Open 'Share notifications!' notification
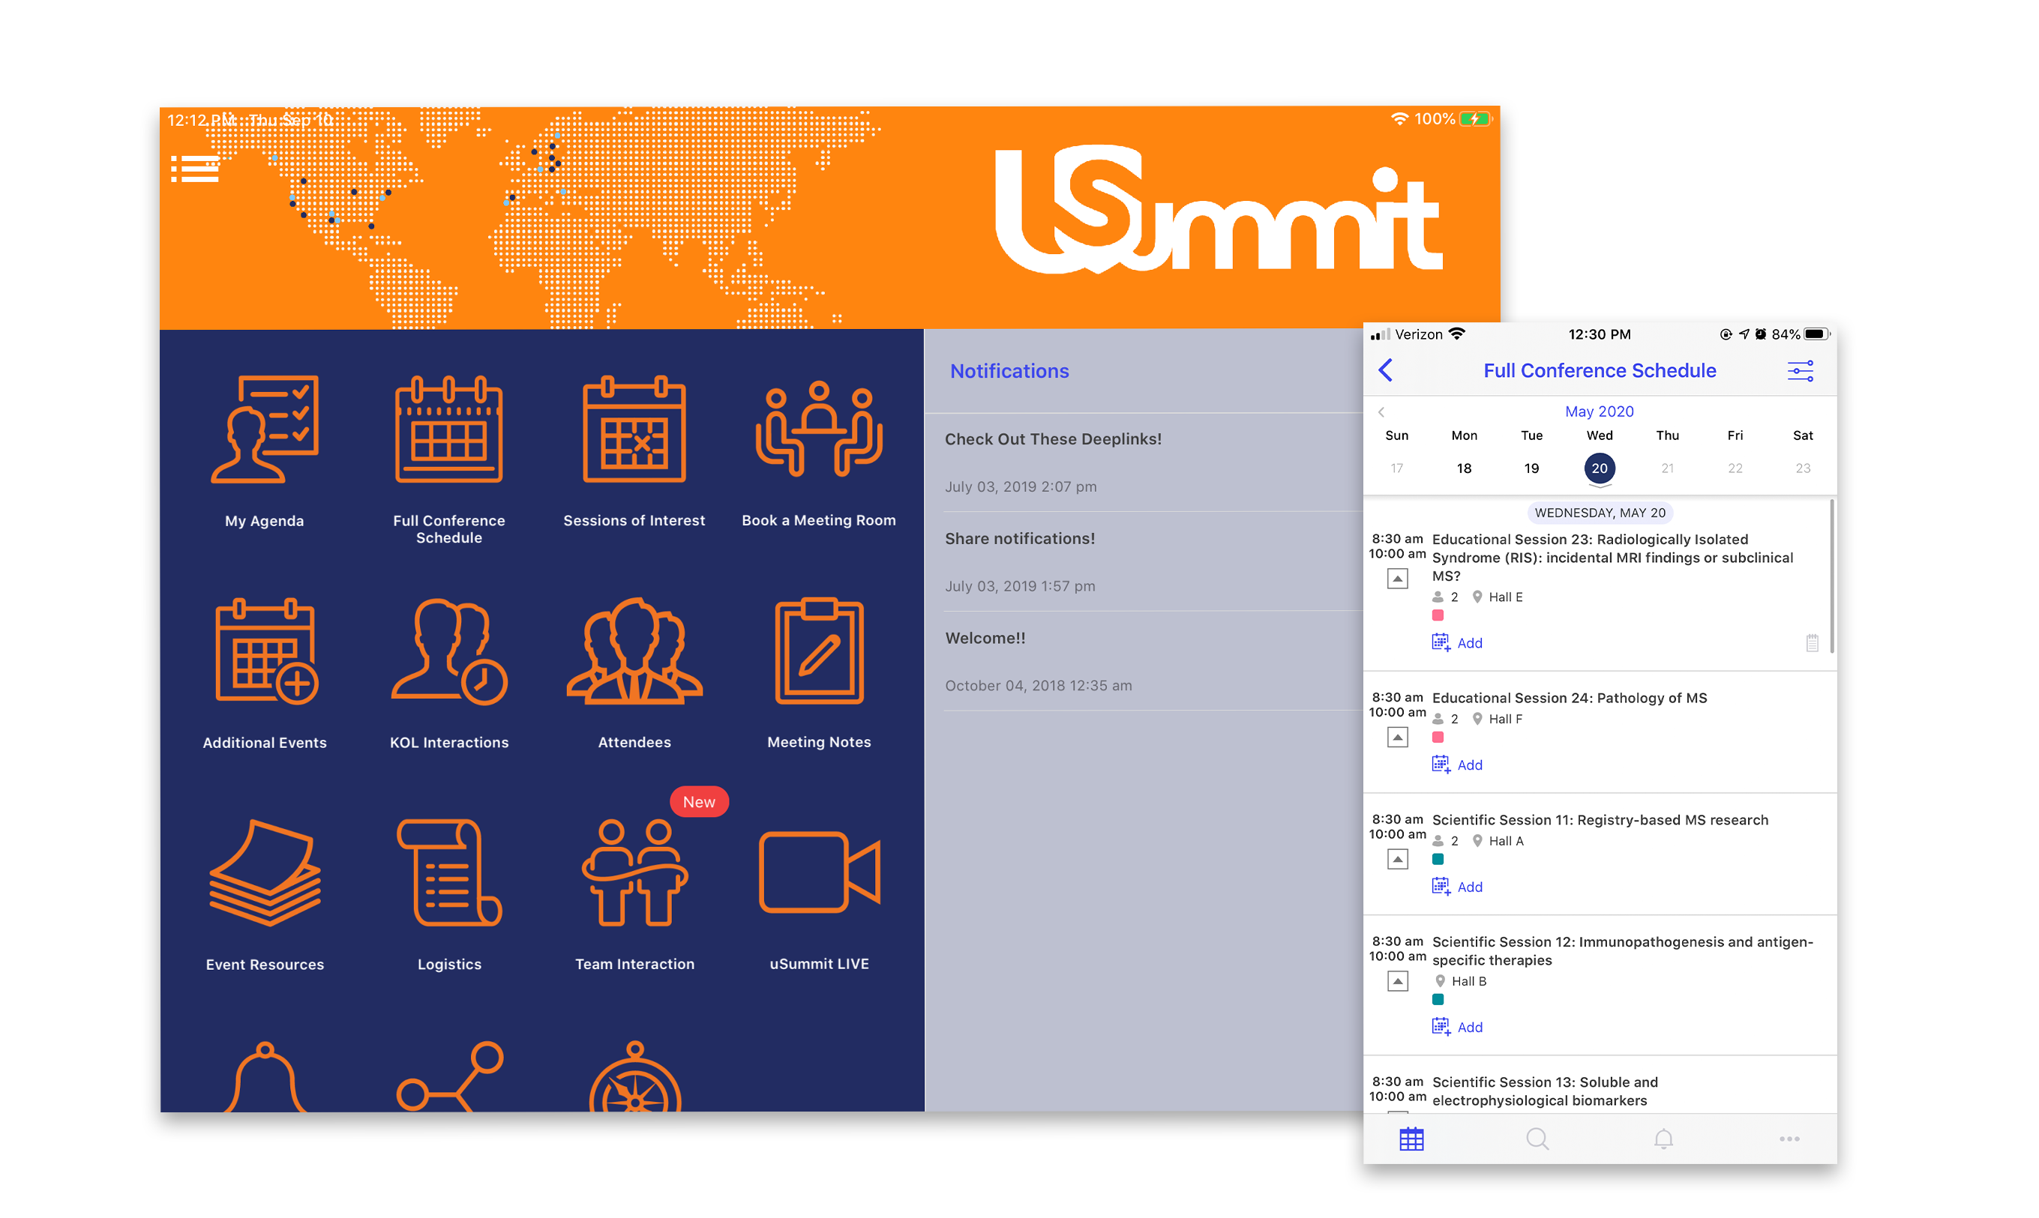 click(1143, 561)
